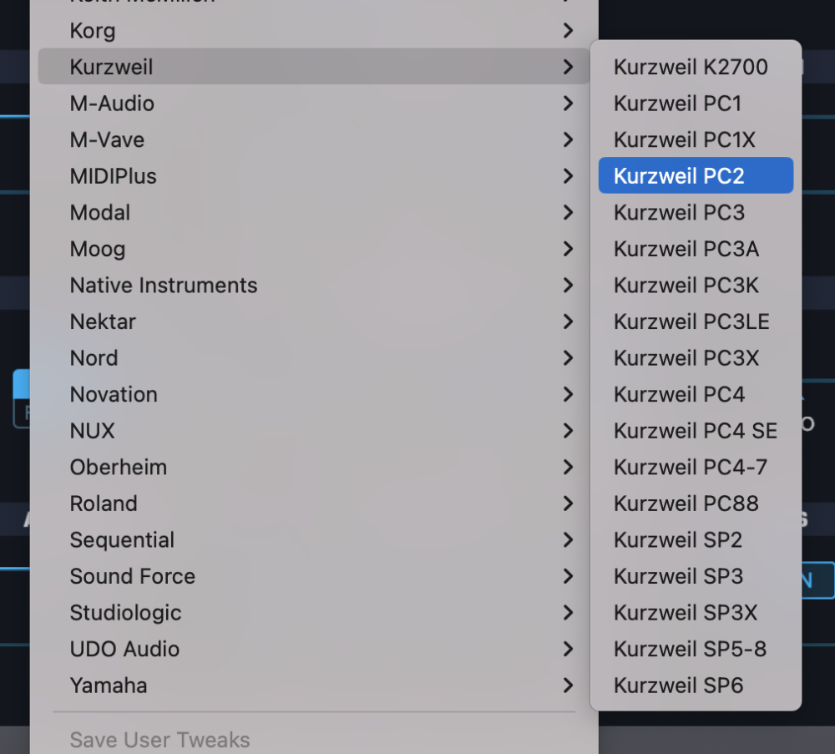The height and width of the screenshot is (754, 835).
Task: Click the arrow next to Nord
Action: (568, 358)
